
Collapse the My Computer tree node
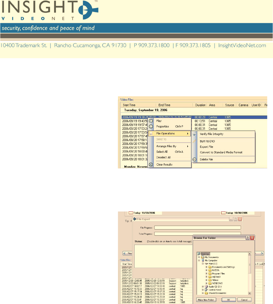[199, 260]
